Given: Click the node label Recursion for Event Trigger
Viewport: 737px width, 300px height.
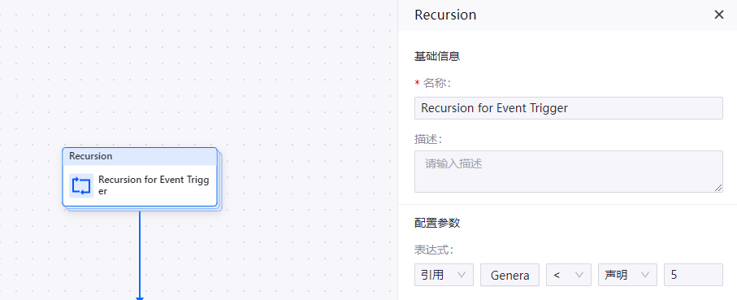Looking at the screenshot, I should (154, 185).
